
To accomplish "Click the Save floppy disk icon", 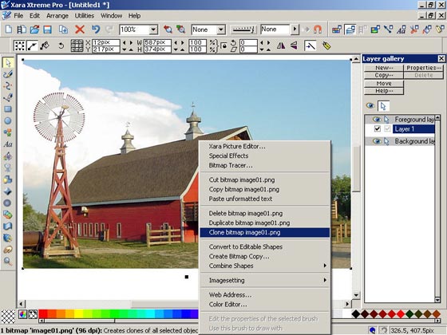I will click(47, 30).
